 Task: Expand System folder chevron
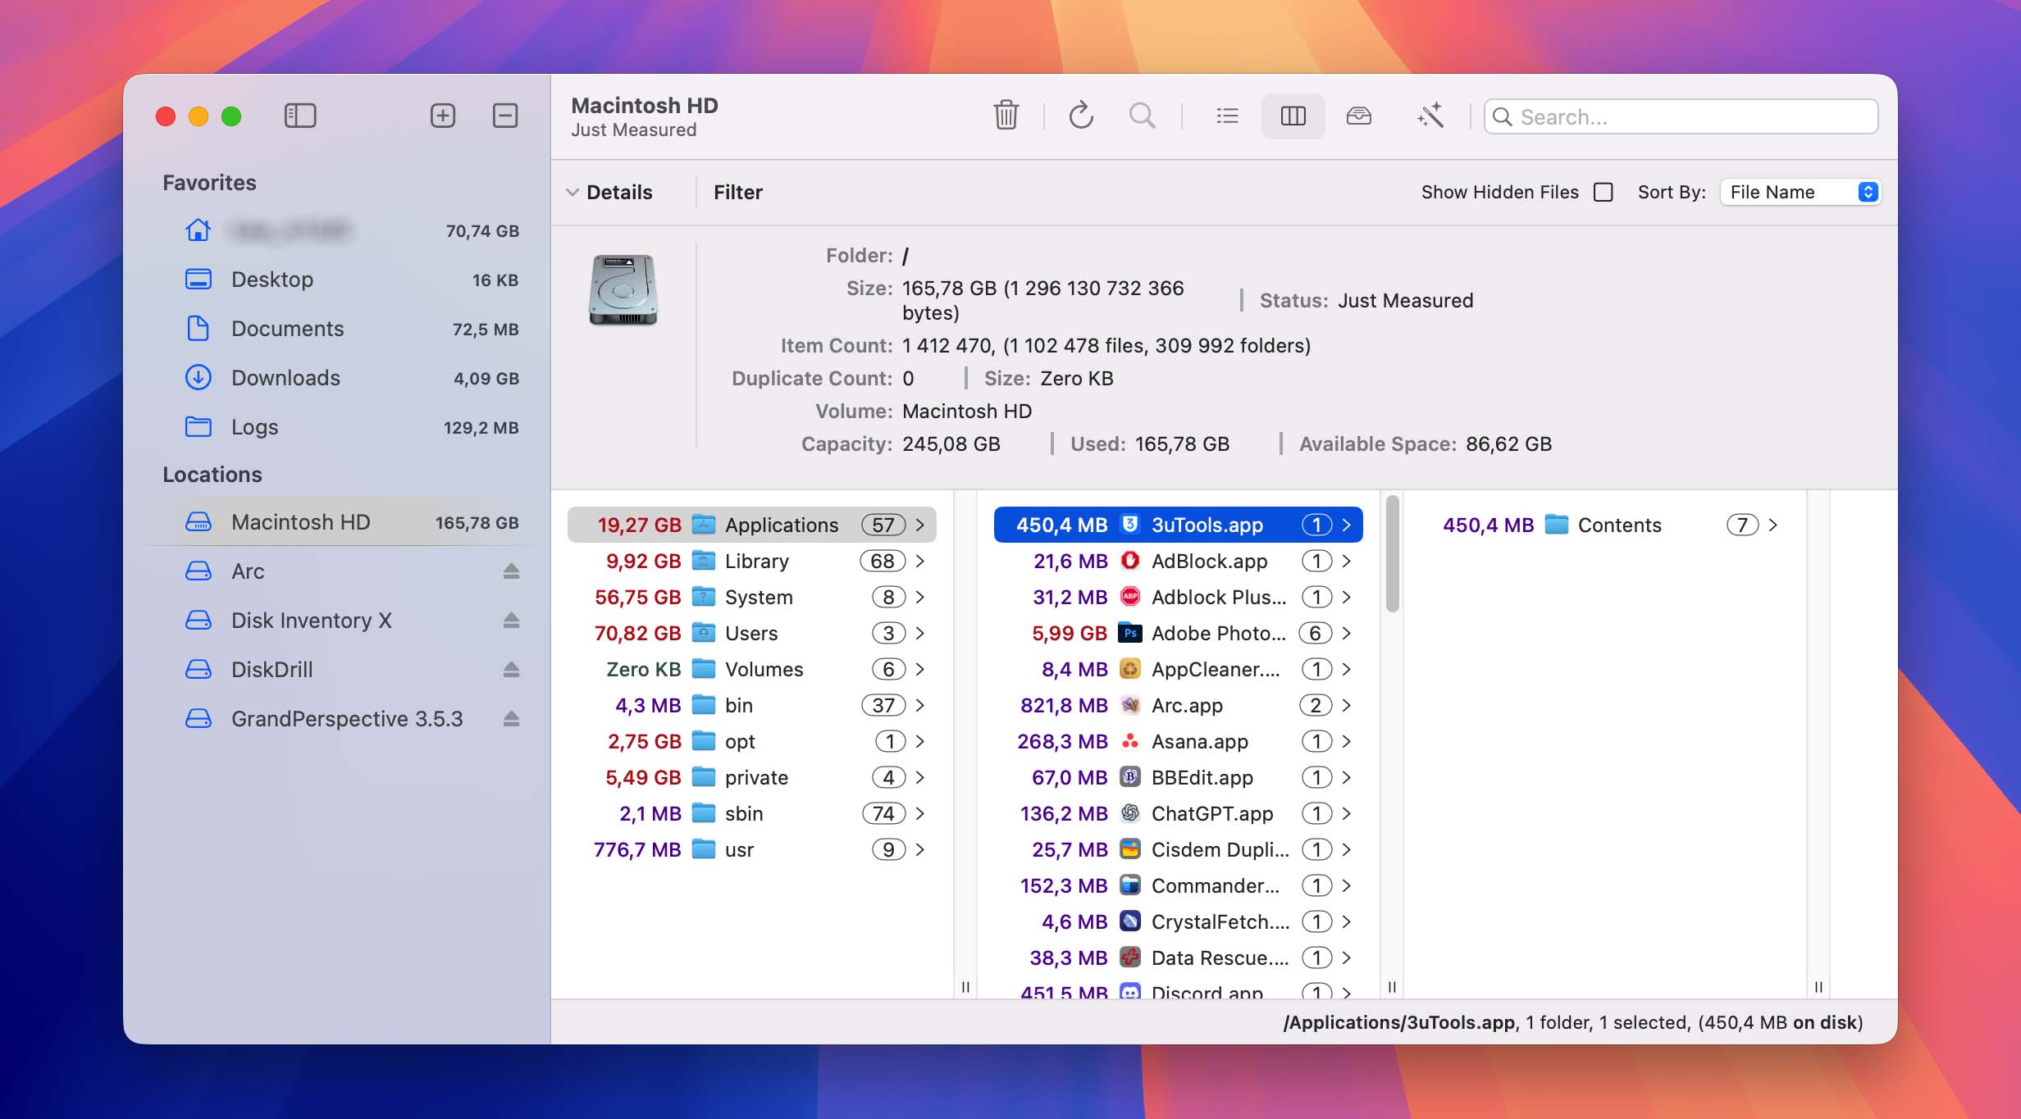920,597
